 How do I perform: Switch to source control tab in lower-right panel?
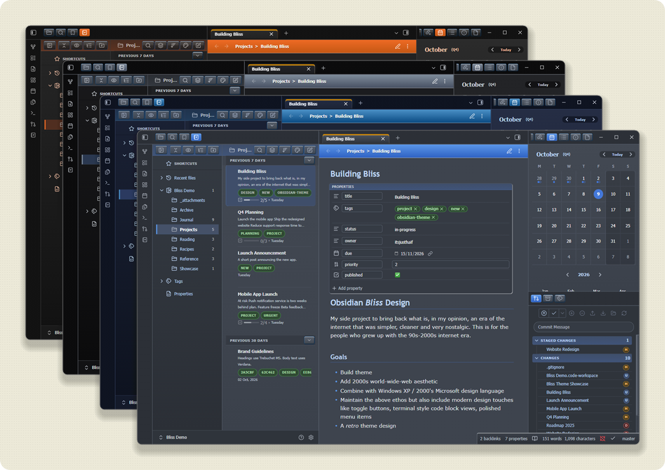click(536, 298)
